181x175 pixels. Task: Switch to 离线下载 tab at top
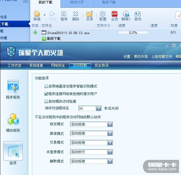(x=109, y=2)
